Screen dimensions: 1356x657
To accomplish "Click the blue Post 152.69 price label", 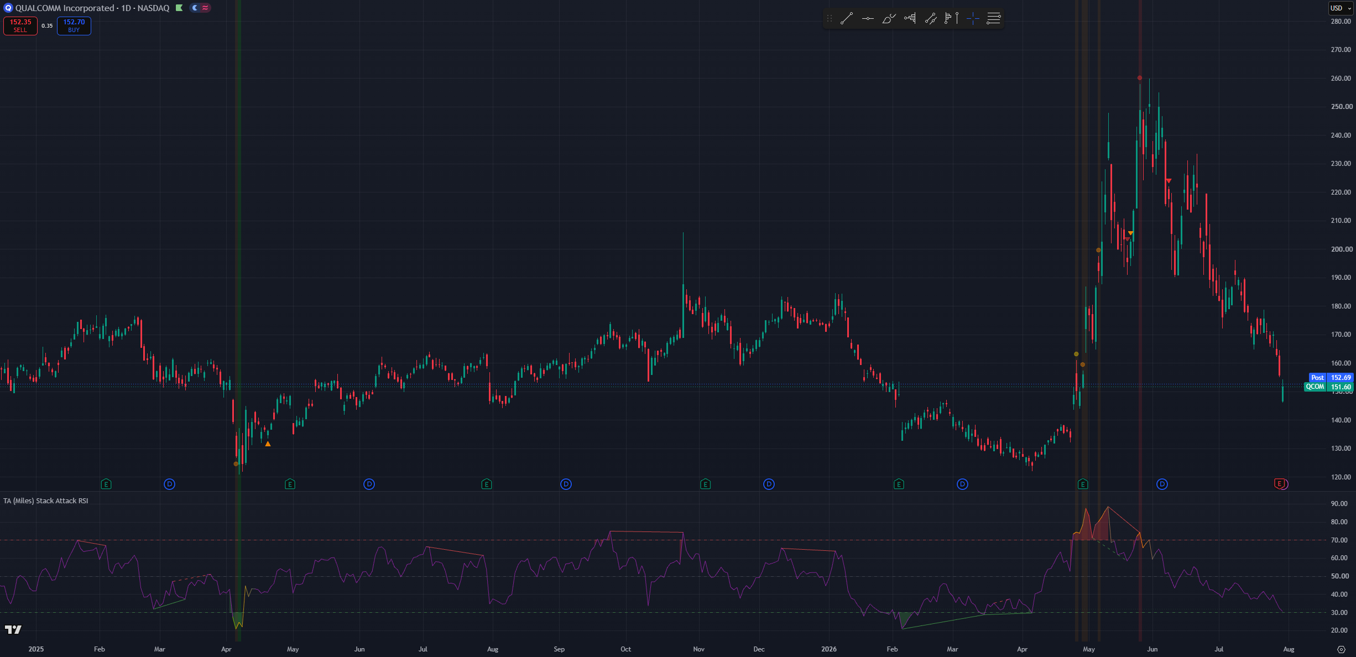I will click(x=1331, y=378).
